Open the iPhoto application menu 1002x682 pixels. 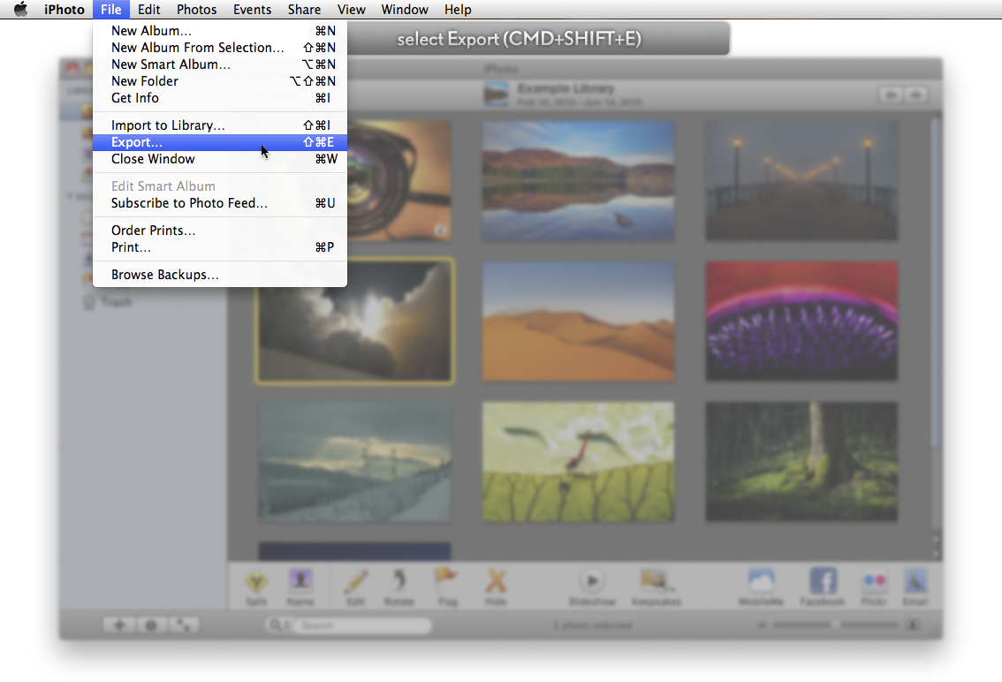pyautogui.click(x=65, y=10)
